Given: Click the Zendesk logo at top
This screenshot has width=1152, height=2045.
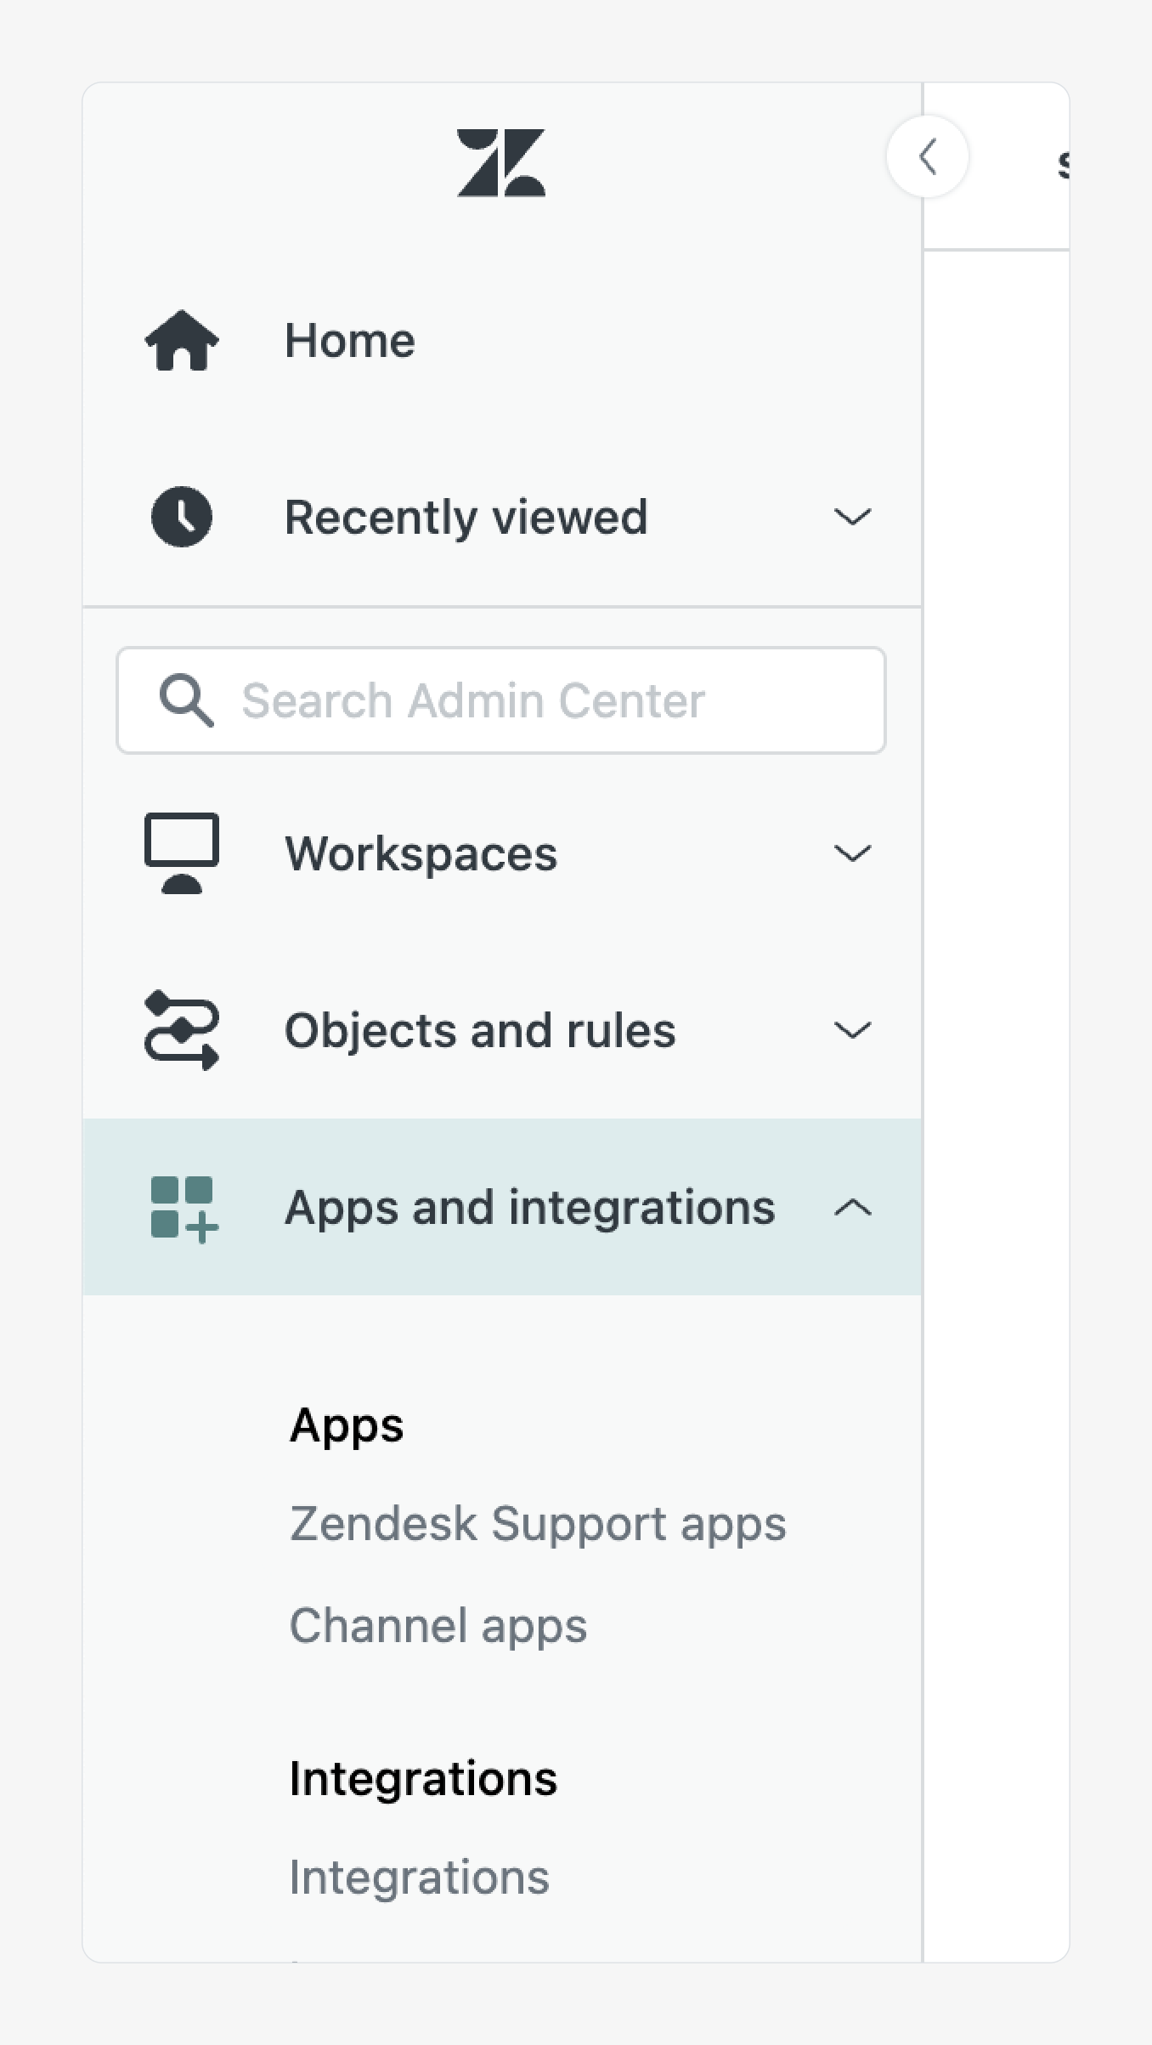Looking at the screenshot, I should [501, 163].
